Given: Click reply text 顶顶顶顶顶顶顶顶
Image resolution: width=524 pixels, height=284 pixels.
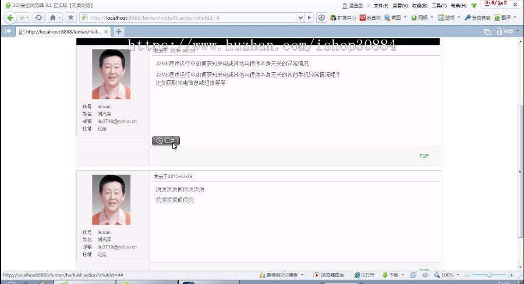Looking at the screenshot, I should 180,189.
